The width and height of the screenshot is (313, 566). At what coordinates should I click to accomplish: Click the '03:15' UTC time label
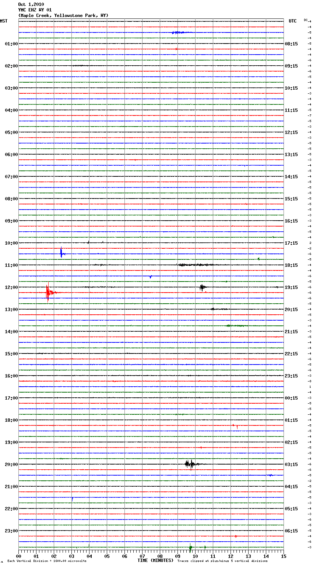(x=291, y=465)
